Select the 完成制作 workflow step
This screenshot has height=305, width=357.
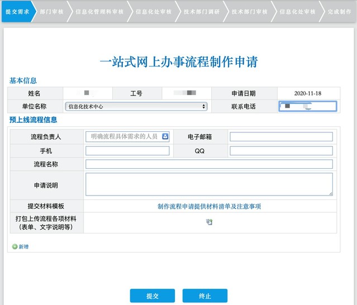tap(340, 11)
